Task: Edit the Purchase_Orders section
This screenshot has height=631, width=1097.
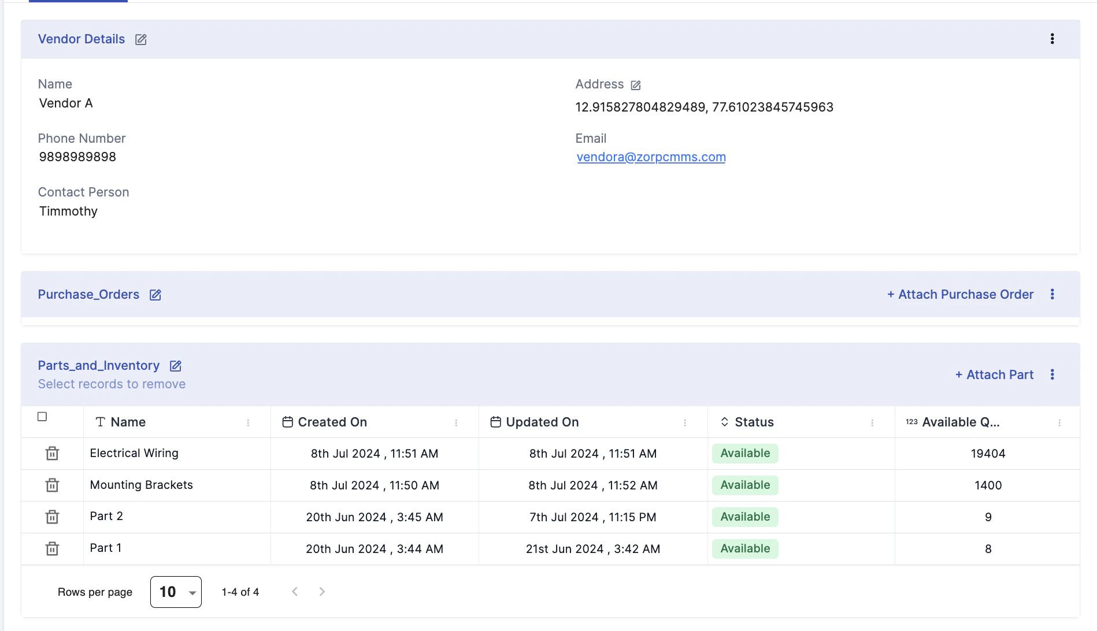Action: (155, 295)
